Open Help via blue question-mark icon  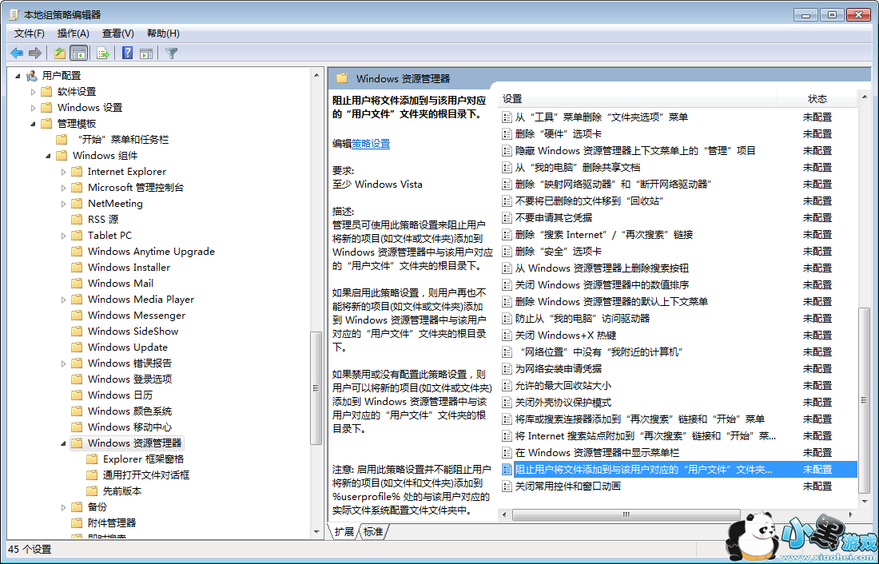pos(127,54)
